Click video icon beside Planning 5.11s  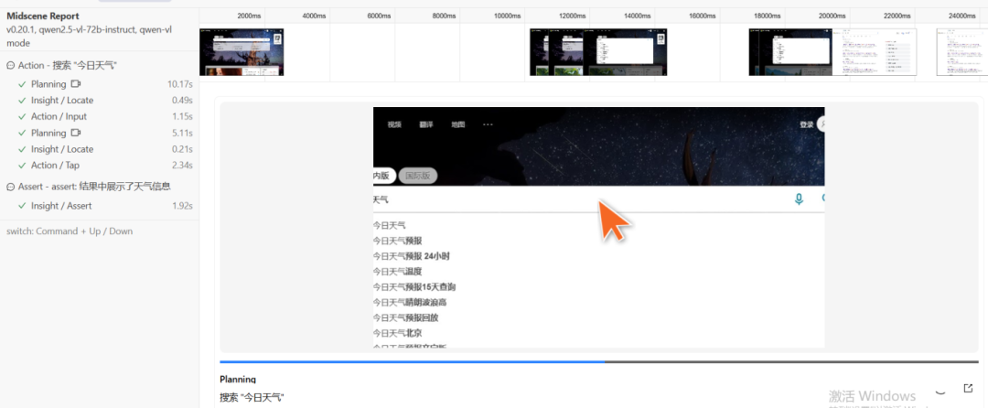click(76, 133)
